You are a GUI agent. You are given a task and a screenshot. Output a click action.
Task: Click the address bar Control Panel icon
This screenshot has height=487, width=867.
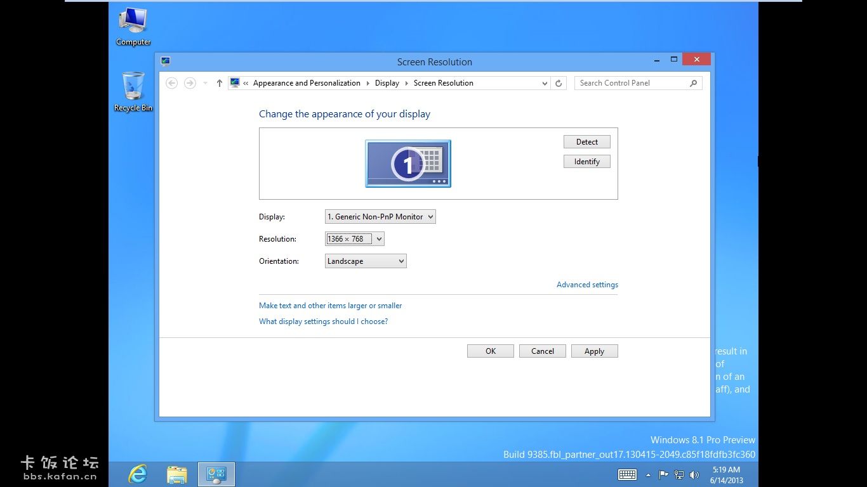[235, 82]
